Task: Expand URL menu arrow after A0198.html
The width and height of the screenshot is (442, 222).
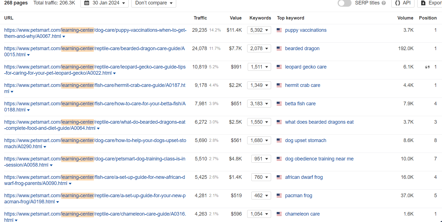Action: tap(58, 202)
